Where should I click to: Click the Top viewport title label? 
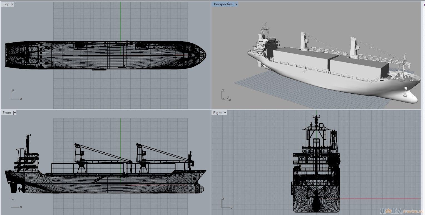6,4
